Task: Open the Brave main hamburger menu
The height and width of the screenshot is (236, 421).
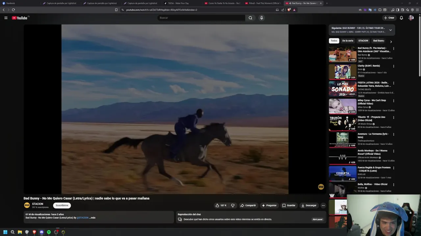Action: point(417,10)
